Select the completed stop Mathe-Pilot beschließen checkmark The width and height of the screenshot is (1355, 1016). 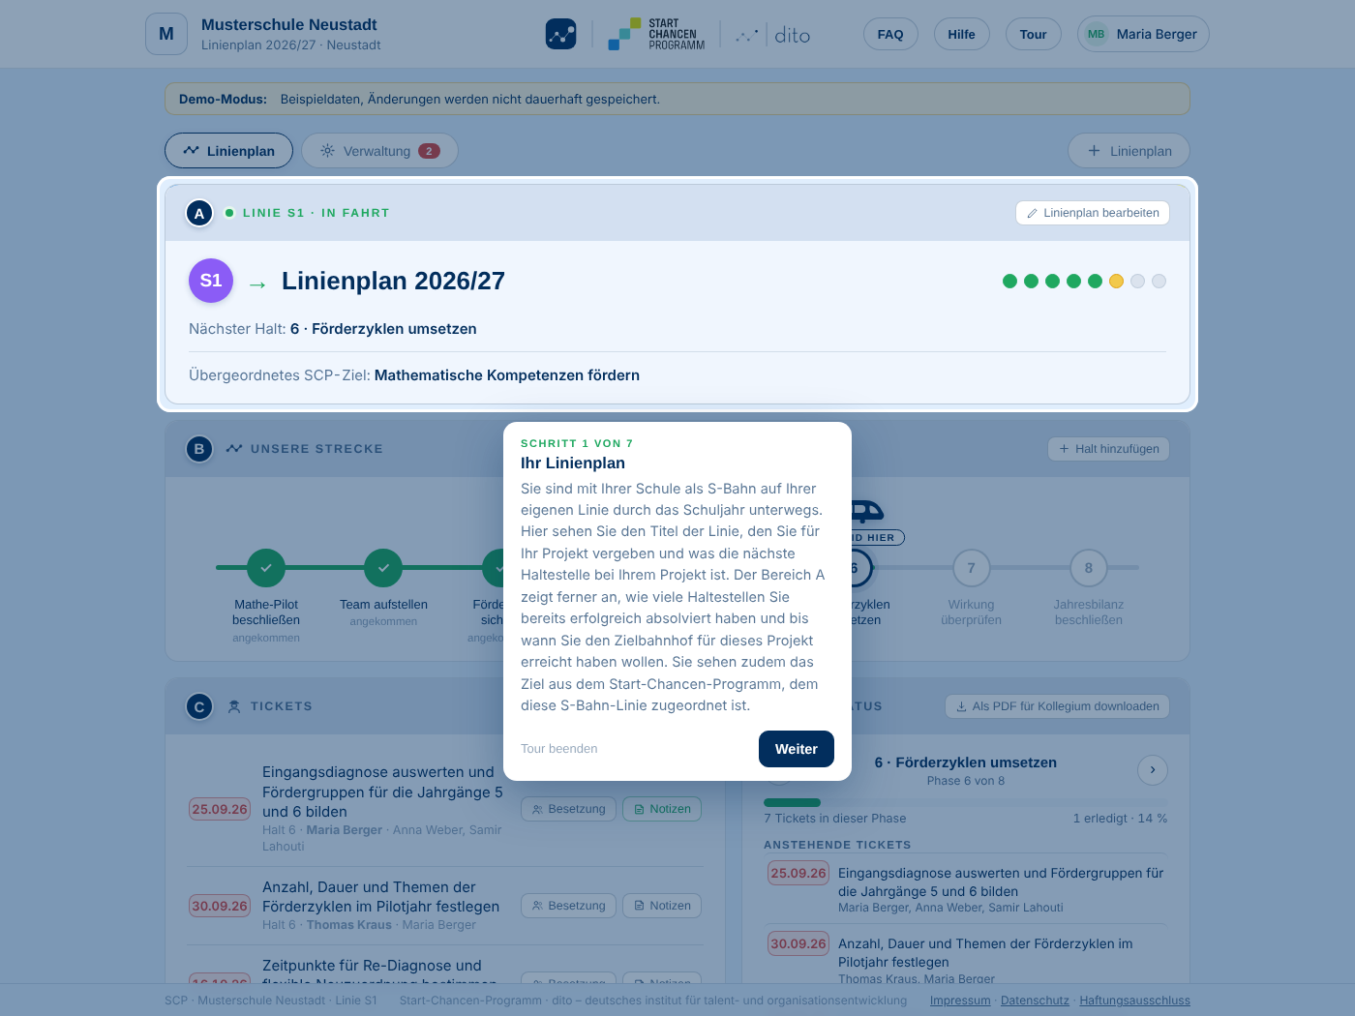pyautogui.click(x=266, y=568)
